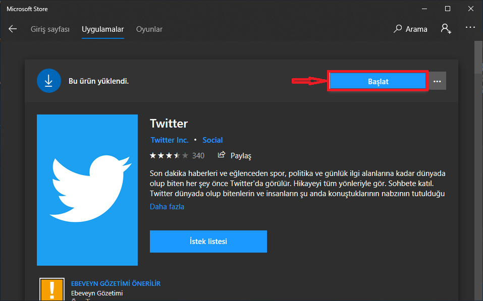Open the Twitter bird app thumbnail

(x=87, y=190)
